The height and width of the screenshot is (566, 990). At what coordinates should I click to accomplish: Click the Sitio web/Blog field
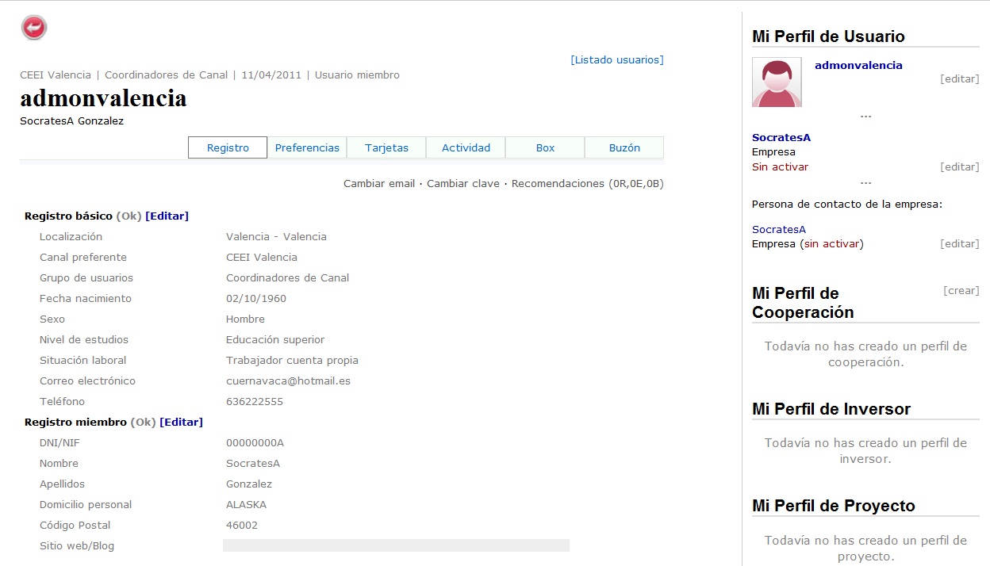click(396, 545)
